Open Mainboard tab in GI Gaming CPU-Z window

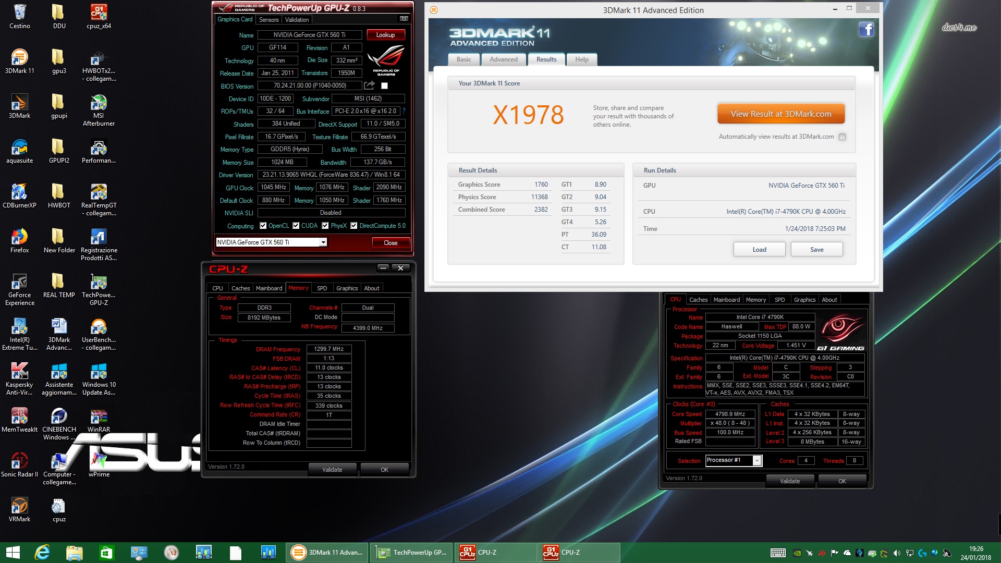[726, 300]
